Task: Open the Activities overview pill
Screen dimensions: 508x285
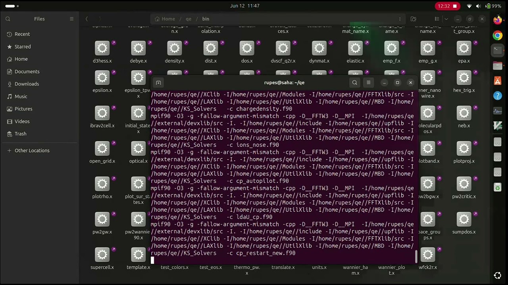Action: click(x=12, y=6)
